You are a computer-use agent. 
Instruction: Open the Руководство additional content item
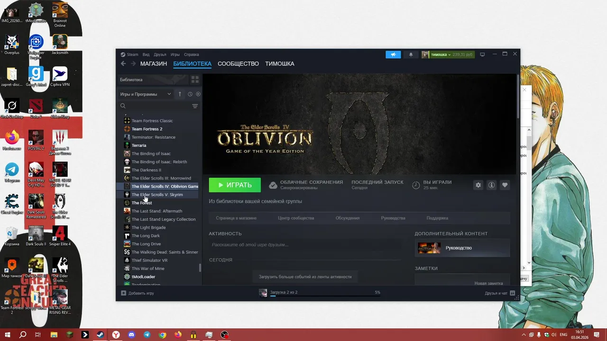point(462,248)
